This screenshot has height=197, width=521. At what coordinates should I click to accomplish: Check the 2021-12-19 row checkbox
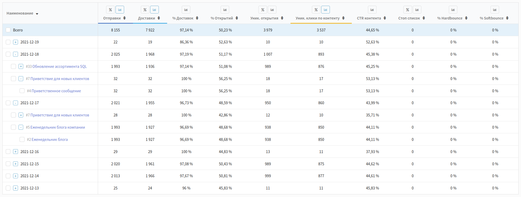(8, 42)
